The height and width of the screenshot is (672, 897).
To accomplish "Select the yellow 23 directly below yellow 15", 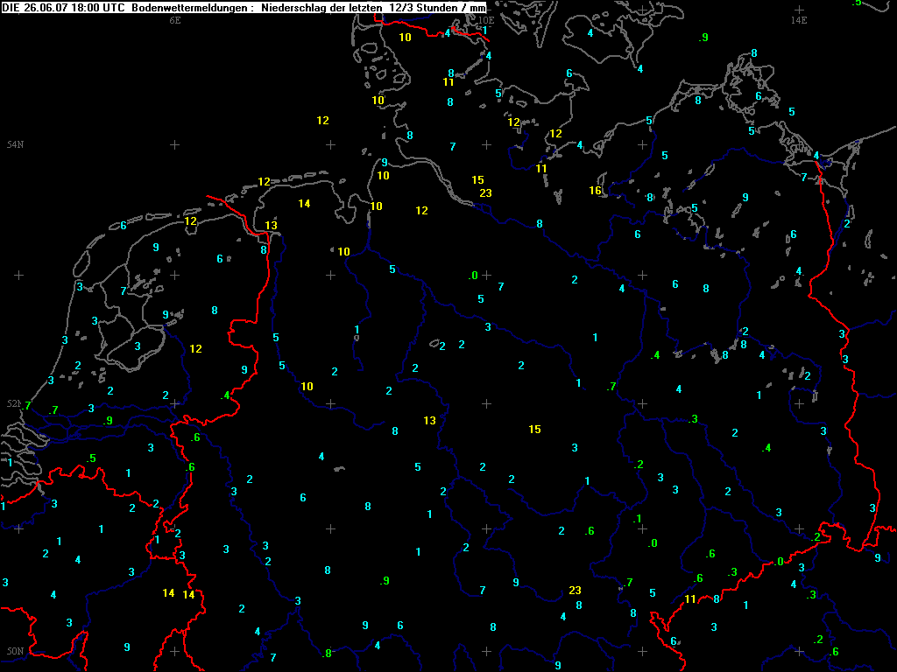I will pyautogui.click(x=485, y=193).
